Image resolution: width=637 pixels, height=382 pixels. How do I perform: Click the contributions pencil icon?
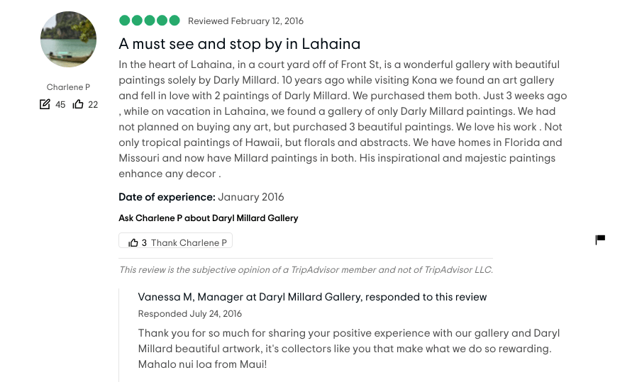click(x=45, y=104)
